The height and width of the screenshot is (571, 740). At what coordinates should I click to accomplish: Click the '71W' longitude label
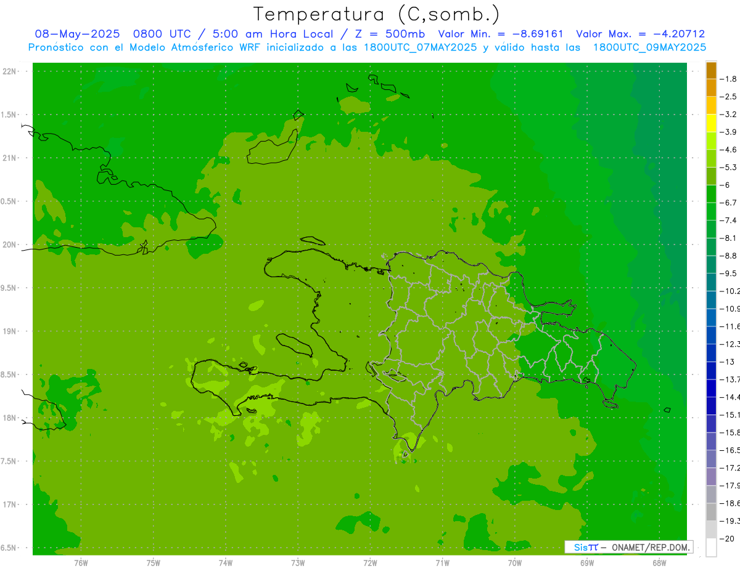(442, 563)
